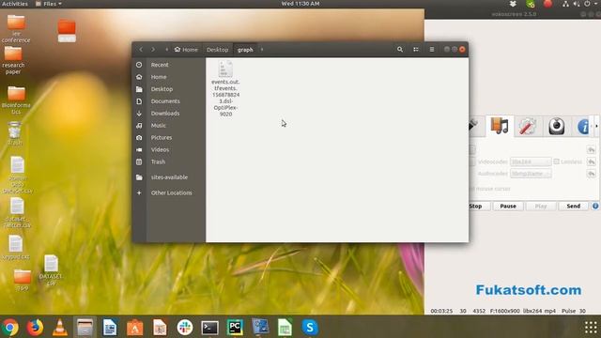Click Play button in vokoscreen
The width and height of the screenshot is (601, 338).
tap(541, 207)
